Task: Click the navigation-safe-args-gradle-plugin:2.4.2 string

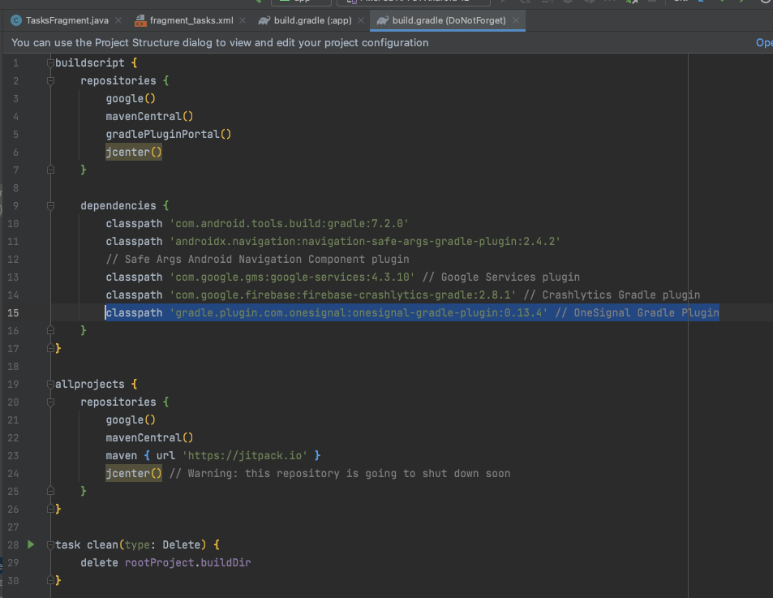Action: click(365, 241)
